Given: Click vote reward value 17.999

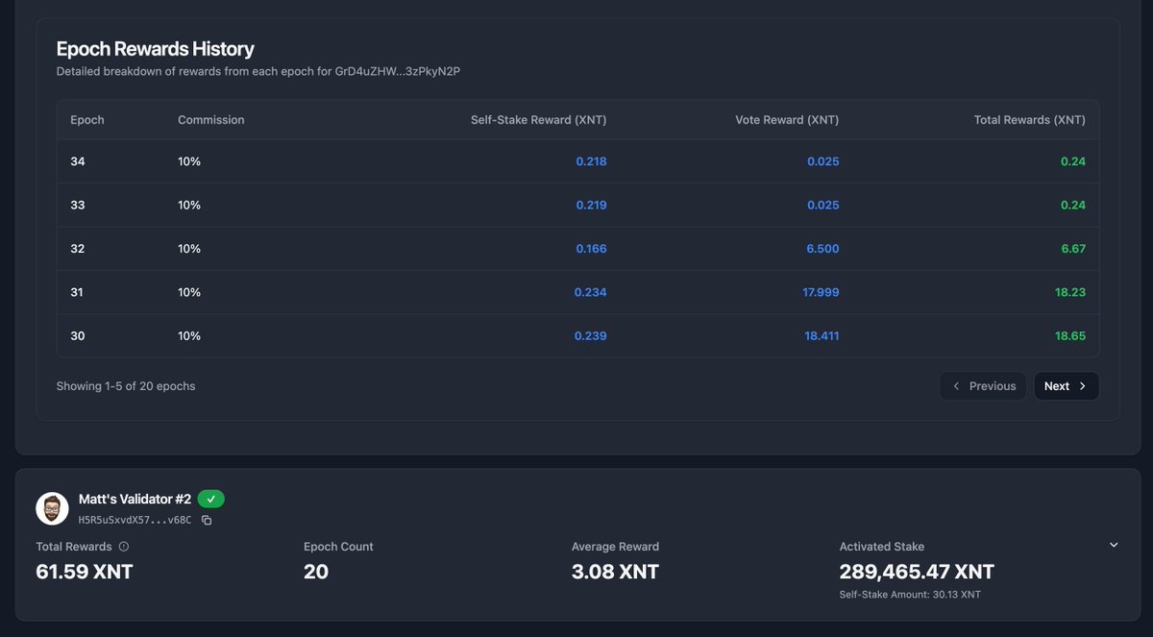Looking at the screenshot, I should (x=821, y=292).
